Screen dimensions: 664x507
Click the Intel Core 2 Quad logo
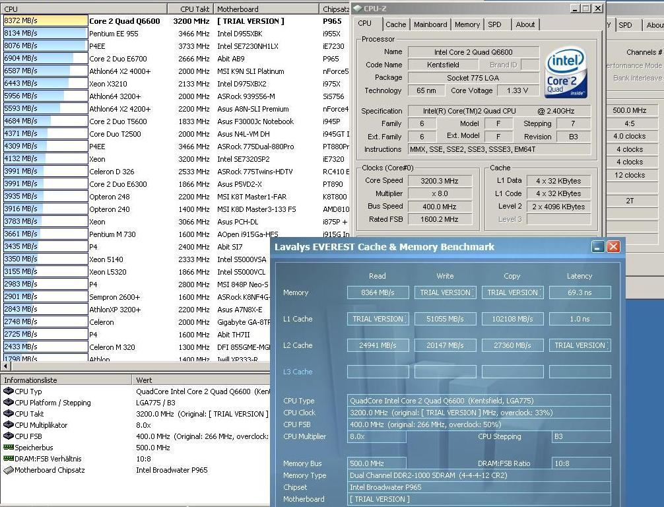pos(566,72)
